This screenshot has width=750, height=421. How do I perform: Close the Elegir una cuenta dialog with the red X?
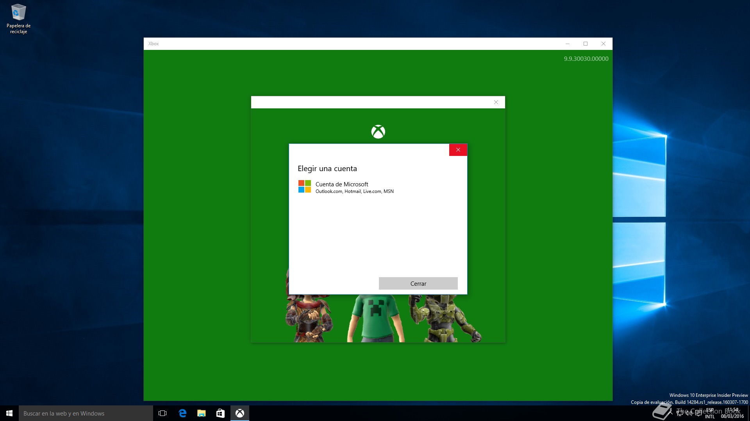pyautogui.click(x=458, y=150)
